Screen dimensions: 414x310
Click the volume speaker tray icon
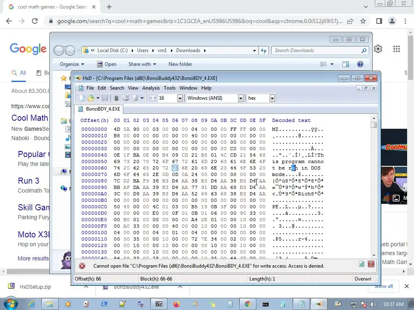373,304
